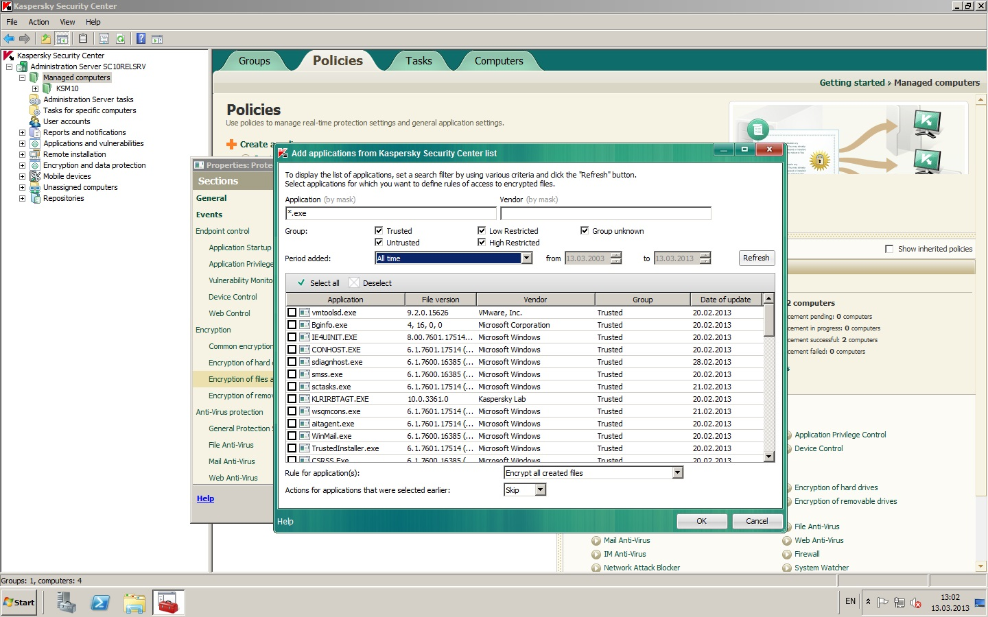This screenshot has width=988, height=617.
Task: Sort list by Date of update column
Action: (726, 300)
